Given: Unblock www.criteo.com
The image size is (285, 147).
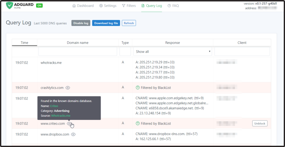Looking at the screenshot, I should (x=260, y=123).
